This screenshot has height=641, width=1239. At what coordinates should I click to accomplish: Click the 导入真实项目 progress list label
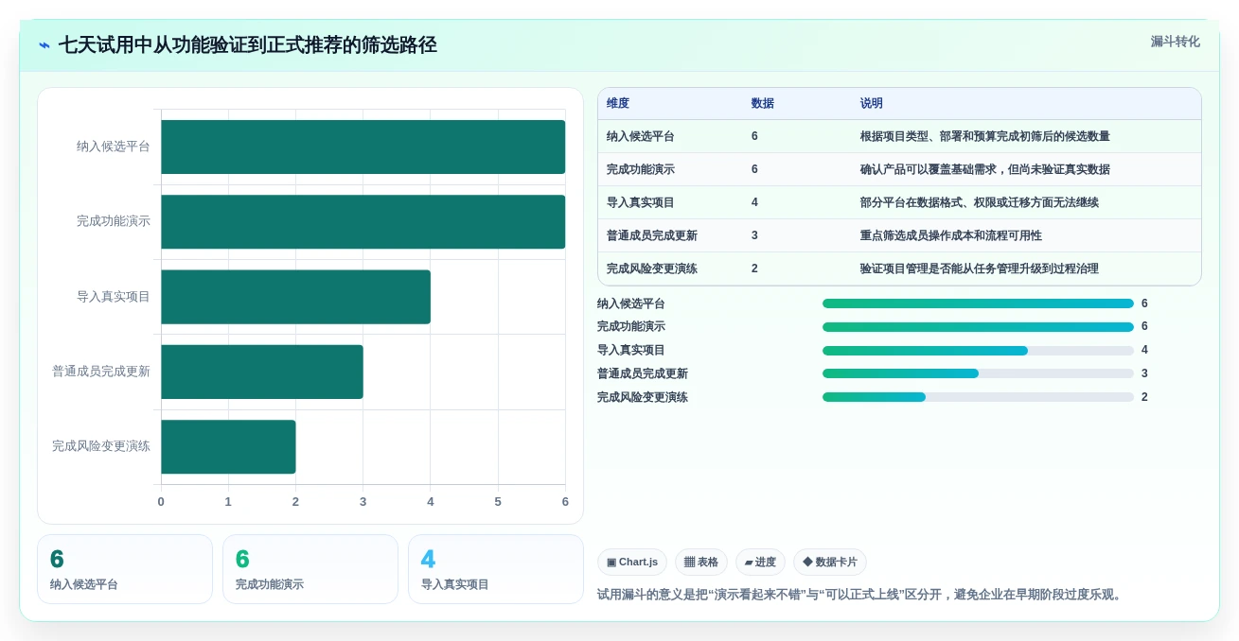point(631,350)
